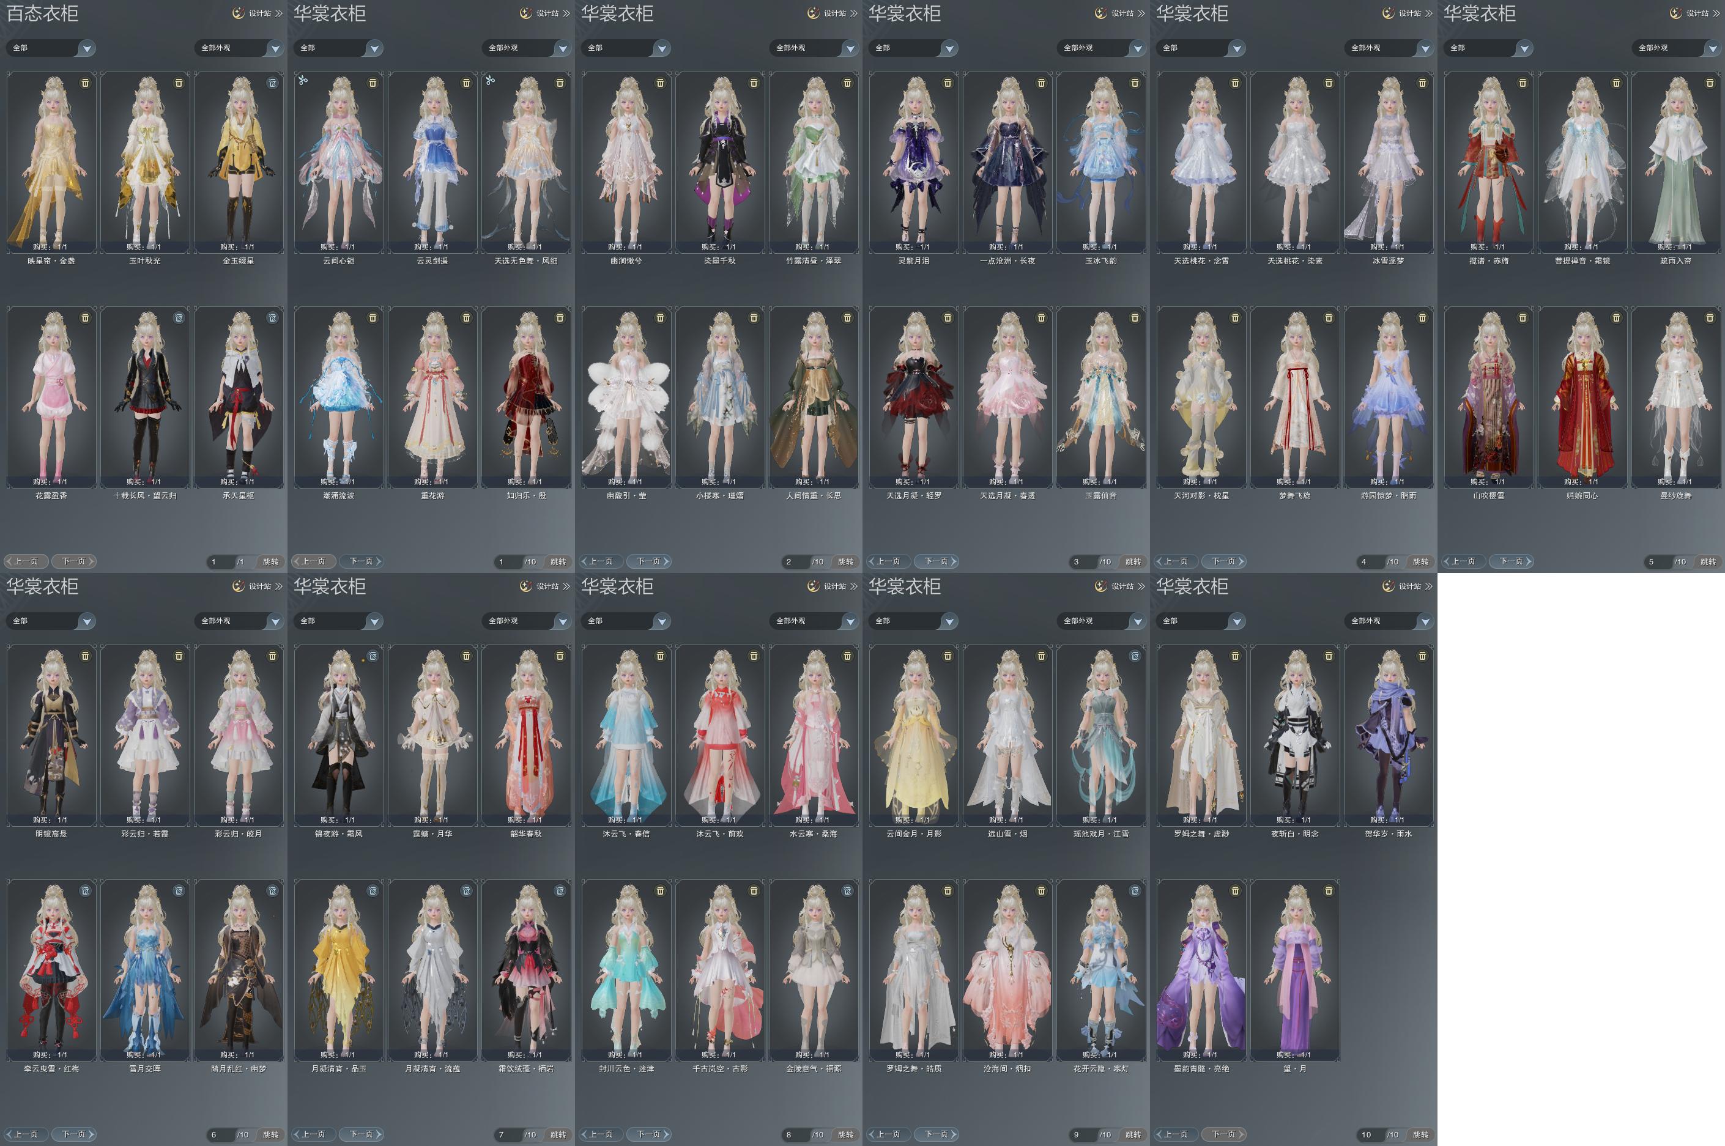The width and height of the screenshot is (1725, 1146).
Task: Click crossed-out trash icon on 十载长风·望云归
Action: pyautogui.click(x=179, y=318)
